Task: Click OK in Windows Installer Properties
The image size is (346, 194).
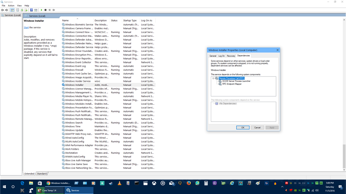Action: click(x=243, y=128)
